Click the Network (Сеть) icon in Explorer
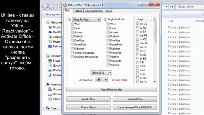Screen dimensions: 204x115 point(48,108)
